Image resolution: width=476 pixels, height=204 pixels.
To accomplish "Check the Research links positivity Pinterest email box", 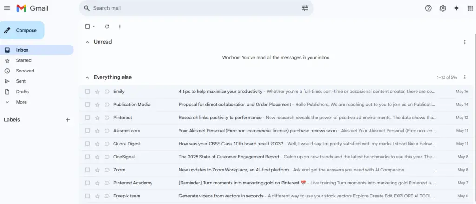I will tap(87, 118).
